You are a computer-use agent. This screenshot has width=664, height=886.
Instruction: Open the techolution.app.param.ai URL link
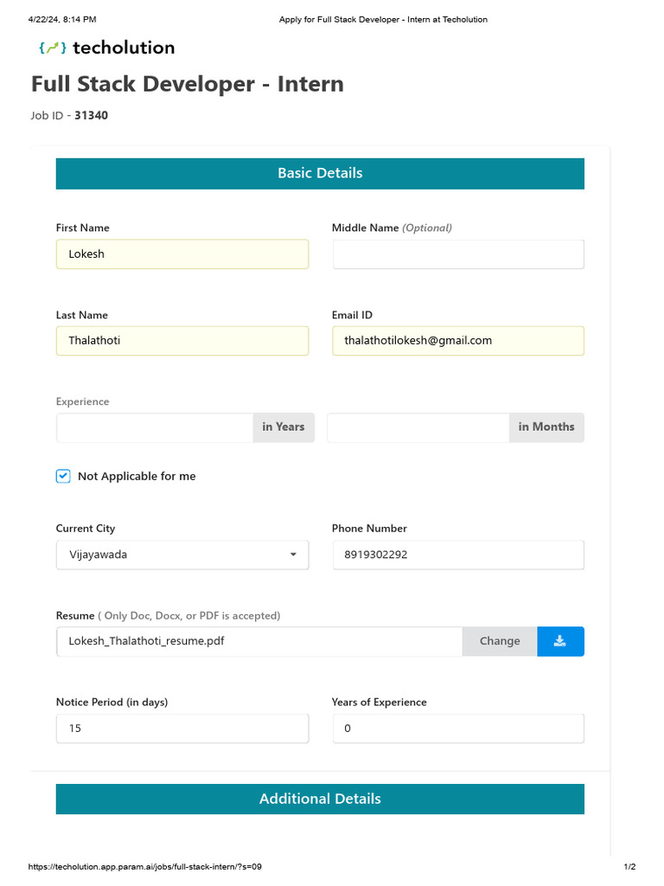[x=145, y=867]
